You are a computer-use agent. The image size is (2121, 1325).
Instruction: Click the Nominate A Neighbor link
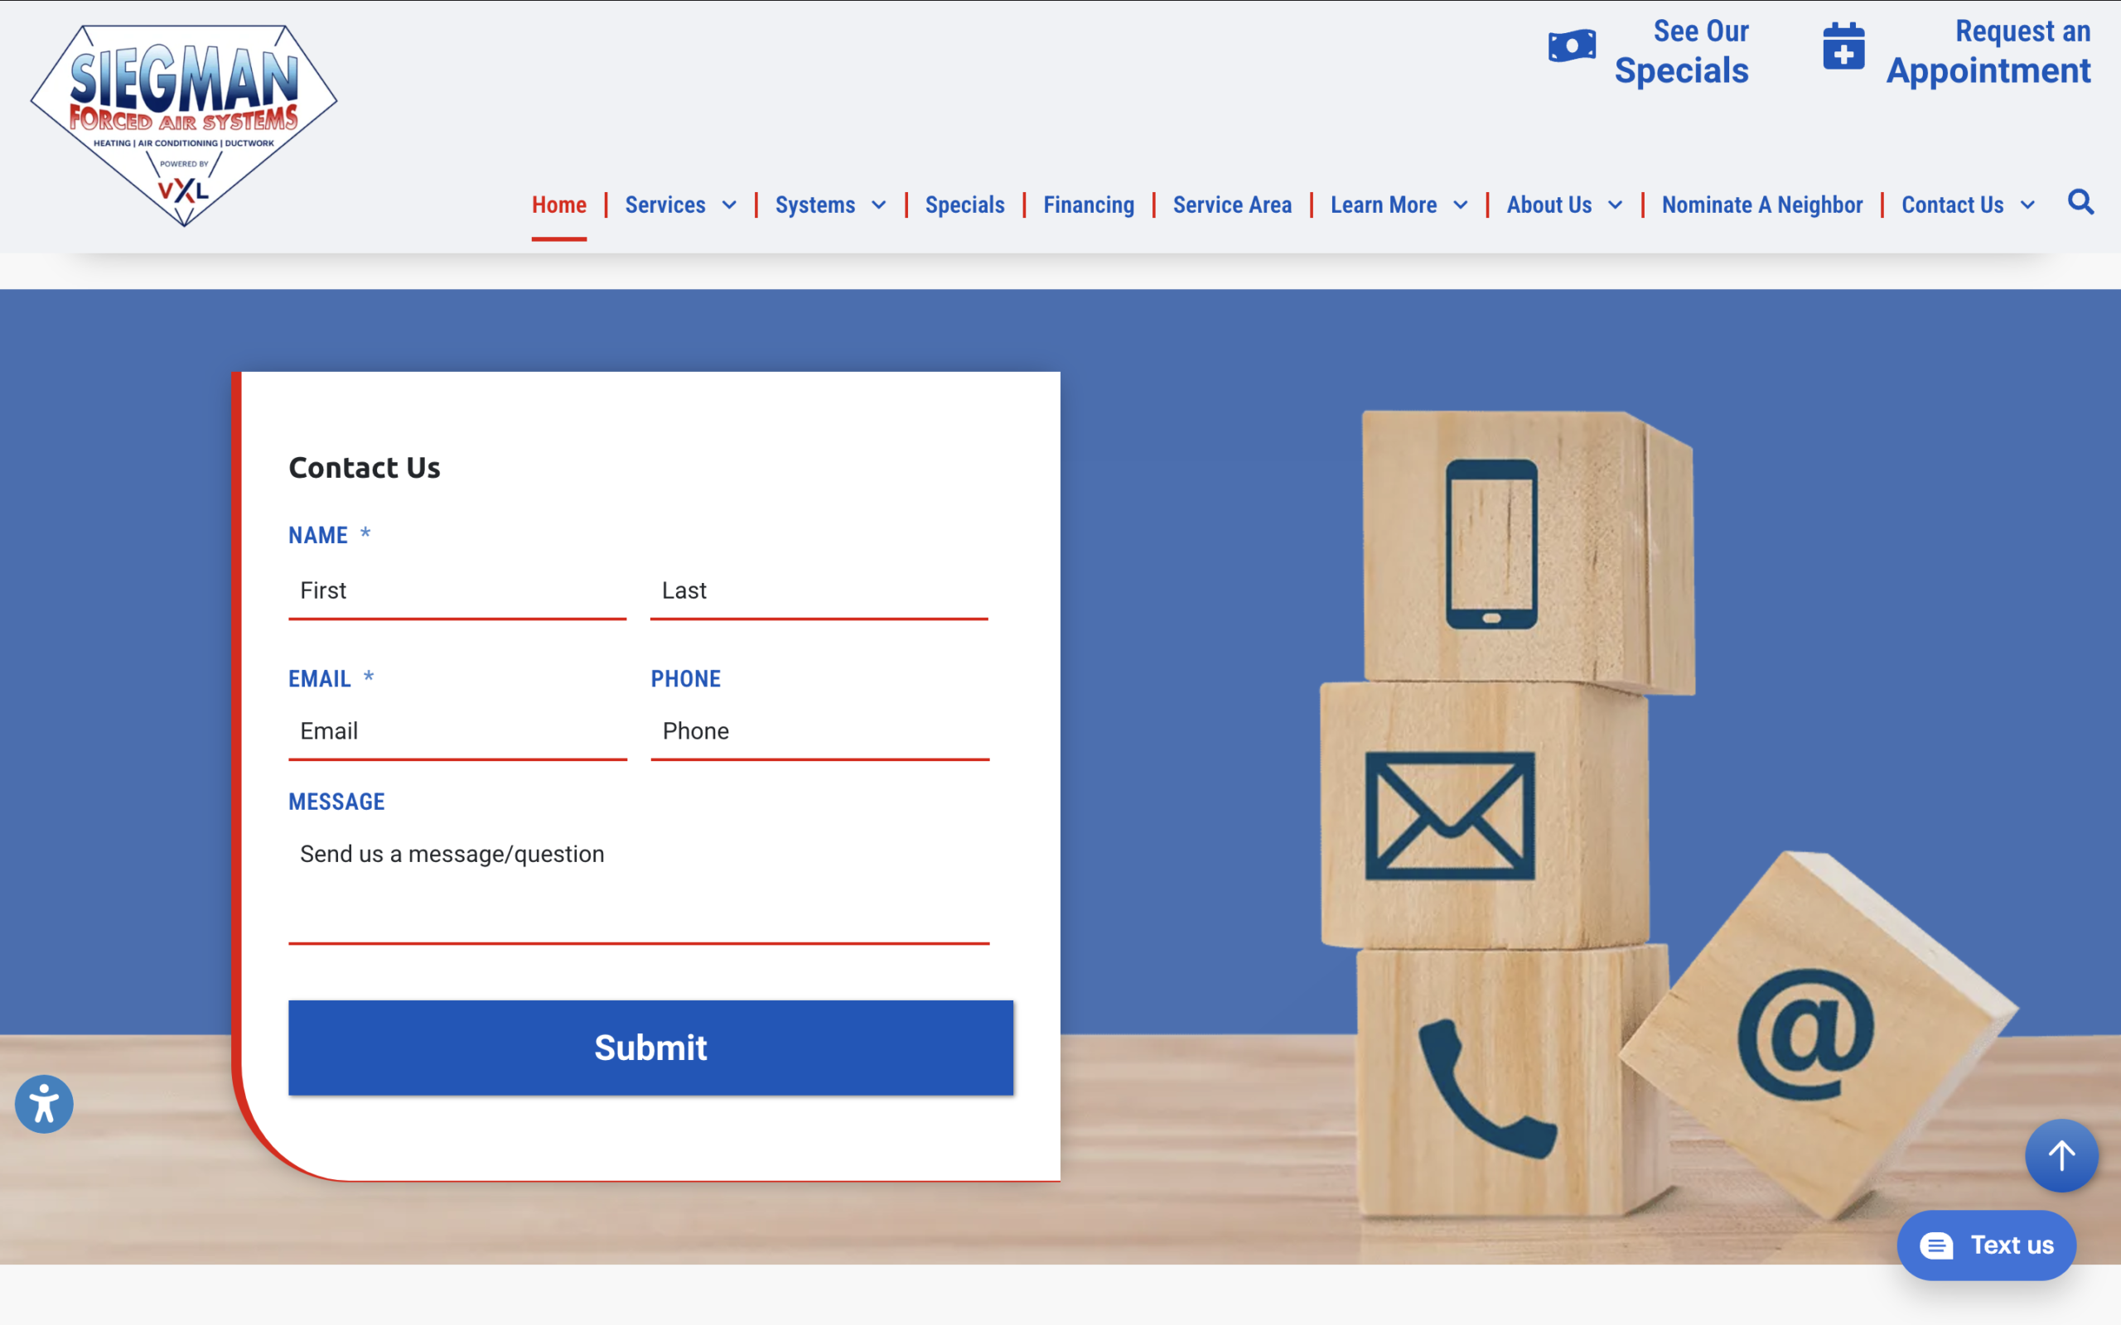click(1761, 205)
